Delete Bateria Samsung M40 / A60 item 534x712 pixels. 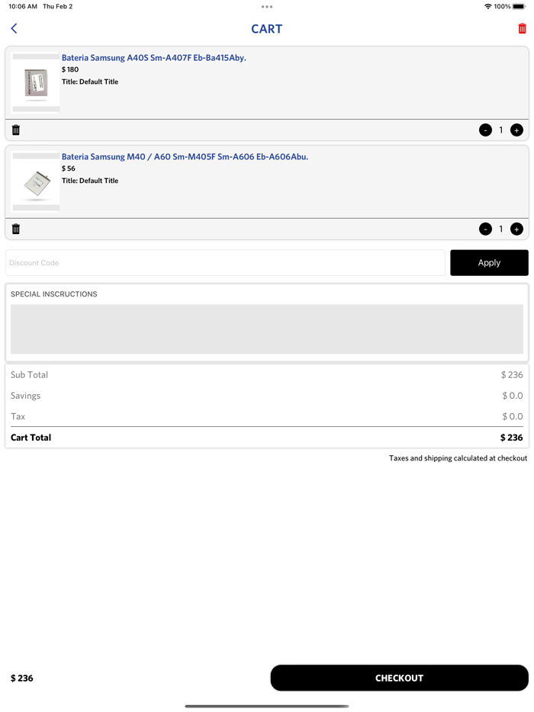(x=16, y=229)
